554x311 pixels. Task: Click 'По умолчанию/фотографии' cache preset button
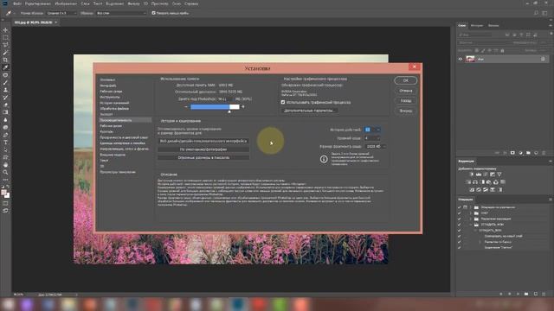coord(203,149)
